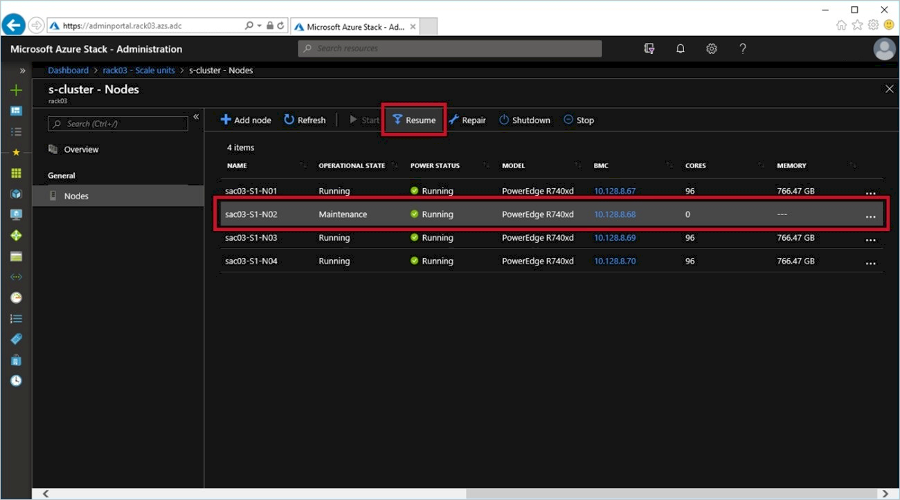Image resolution: width=900 pixels, height=500 pixels.
Task: Open the Marketplace shopping bag icon
Action: [x=16, y=360]
